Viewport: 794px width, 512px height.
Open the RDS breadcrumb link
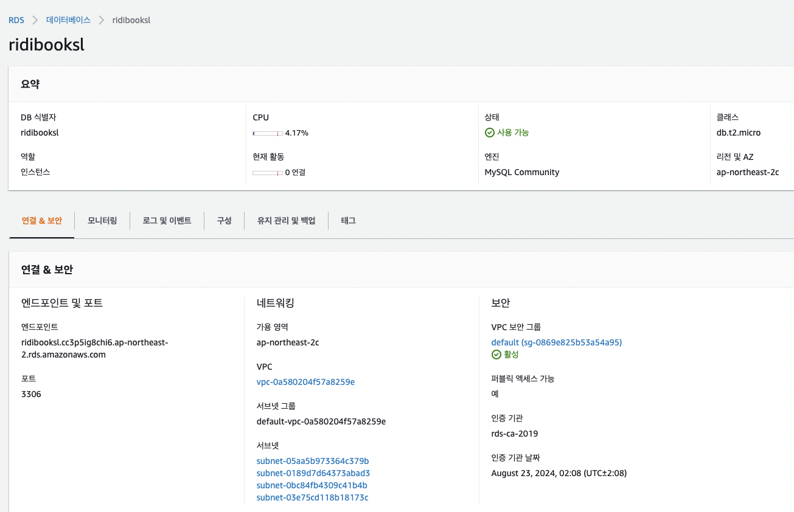pyautogui.click(x=16, y=20)
